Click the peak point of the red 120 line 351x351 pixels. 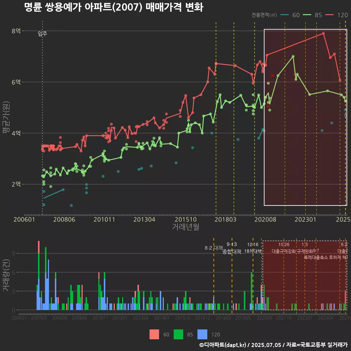pyautogui.click(x=323, y=33)
